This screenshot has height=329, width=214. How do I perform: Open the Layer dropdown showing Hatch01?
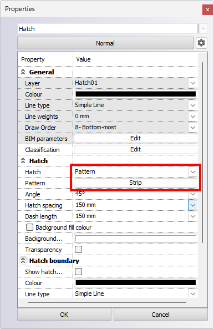[193, 83]
